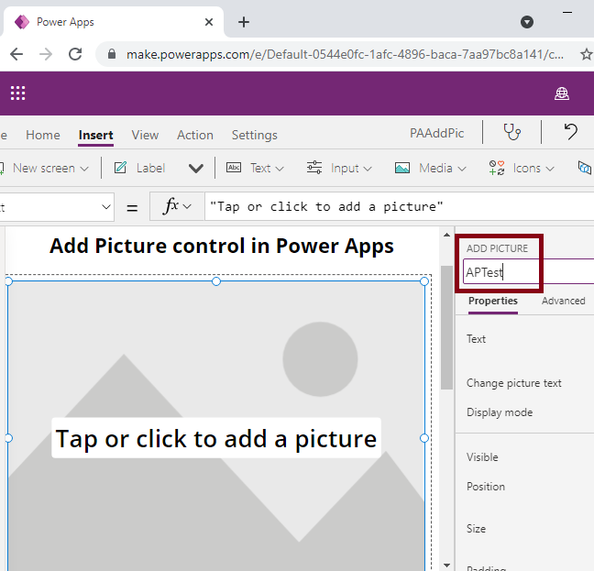Click the Change picture text property
Image resolution: width=594 pixels, height=571 pixels.
513,383
